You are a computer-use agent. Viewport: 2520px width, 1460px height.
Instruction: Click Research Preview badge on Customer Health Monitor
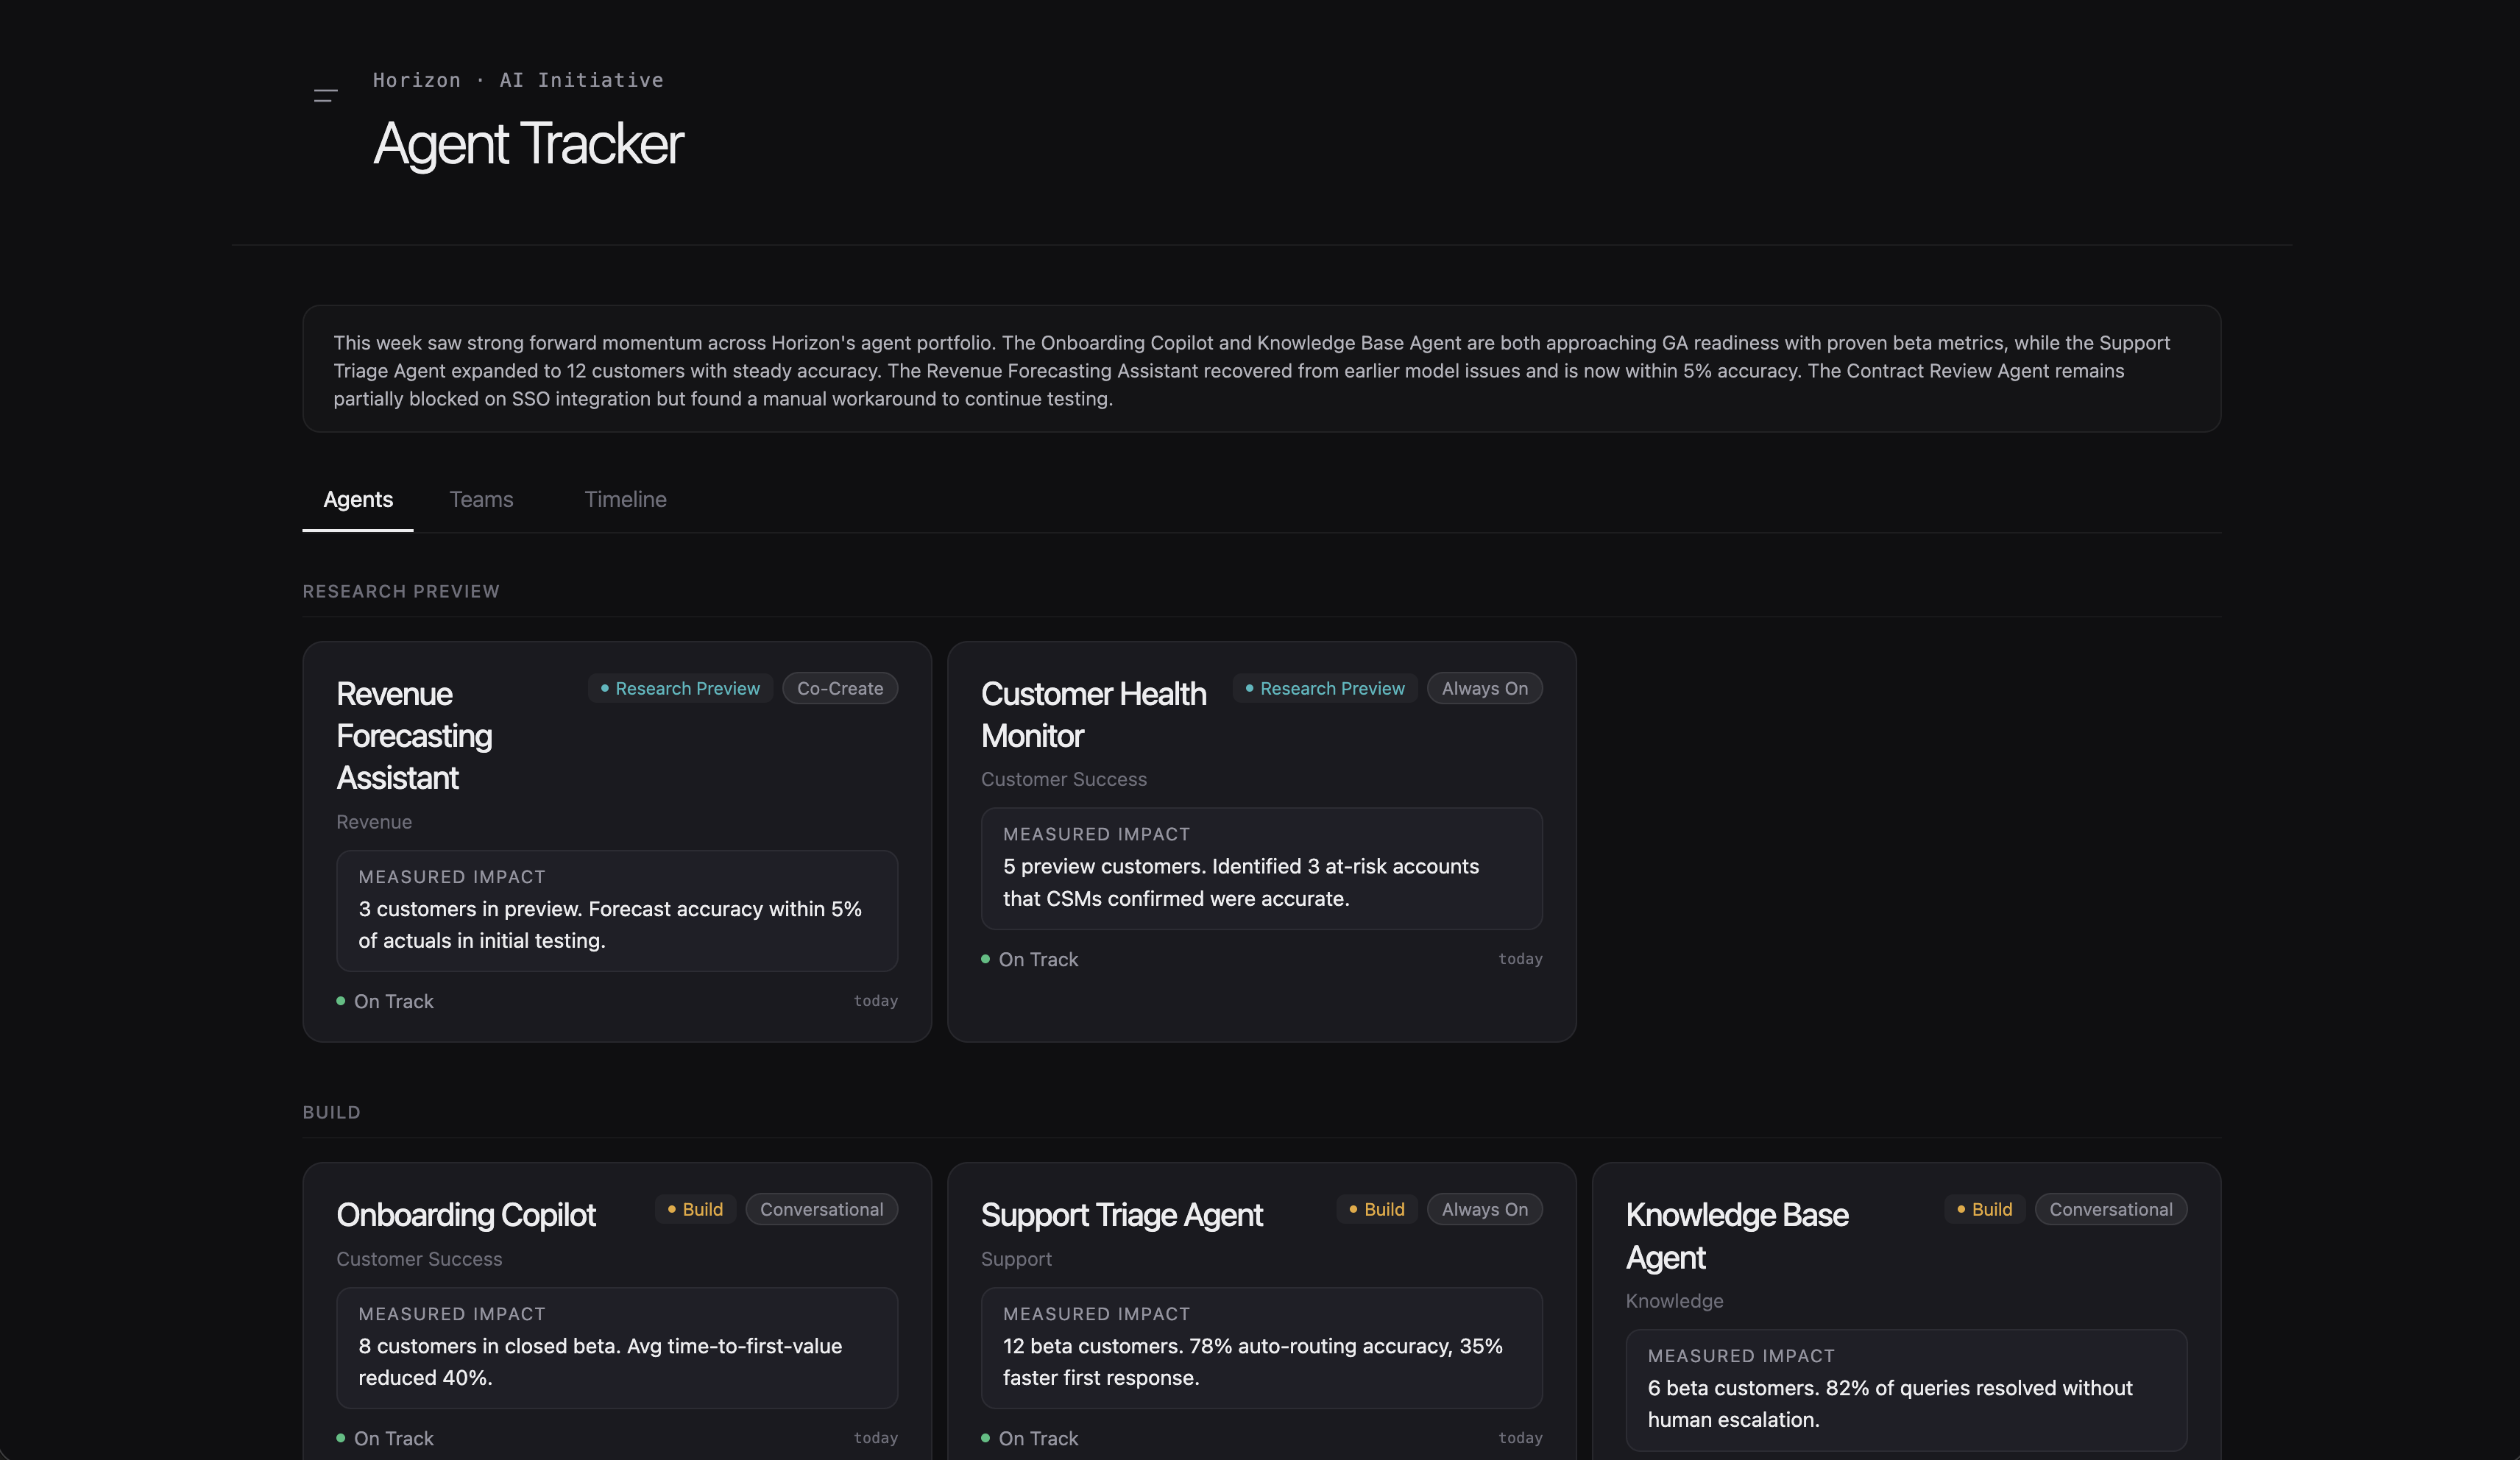[x=1325, y=688]
